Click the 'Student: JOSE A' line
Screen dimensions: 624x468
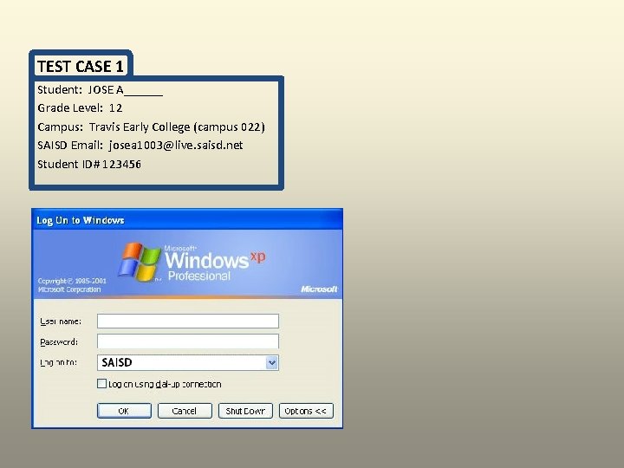[x=100, y=90]
